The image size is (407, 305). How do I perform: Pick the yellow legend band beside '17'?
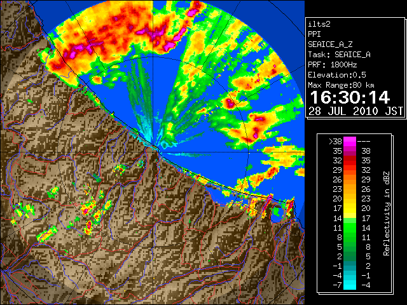click(x=350, y=208)
